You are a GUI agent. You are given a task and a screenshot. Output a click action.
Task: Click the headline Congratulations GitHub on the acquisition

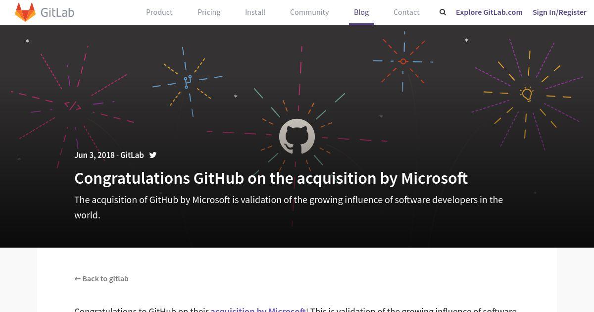coord(271,178)
